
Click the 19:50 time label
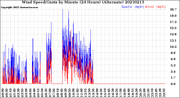(x=136, y=93)
